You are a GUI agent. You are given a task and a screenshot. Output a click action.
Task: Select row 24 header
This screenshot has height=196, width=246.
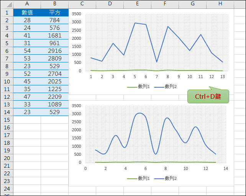click(7, 189)
